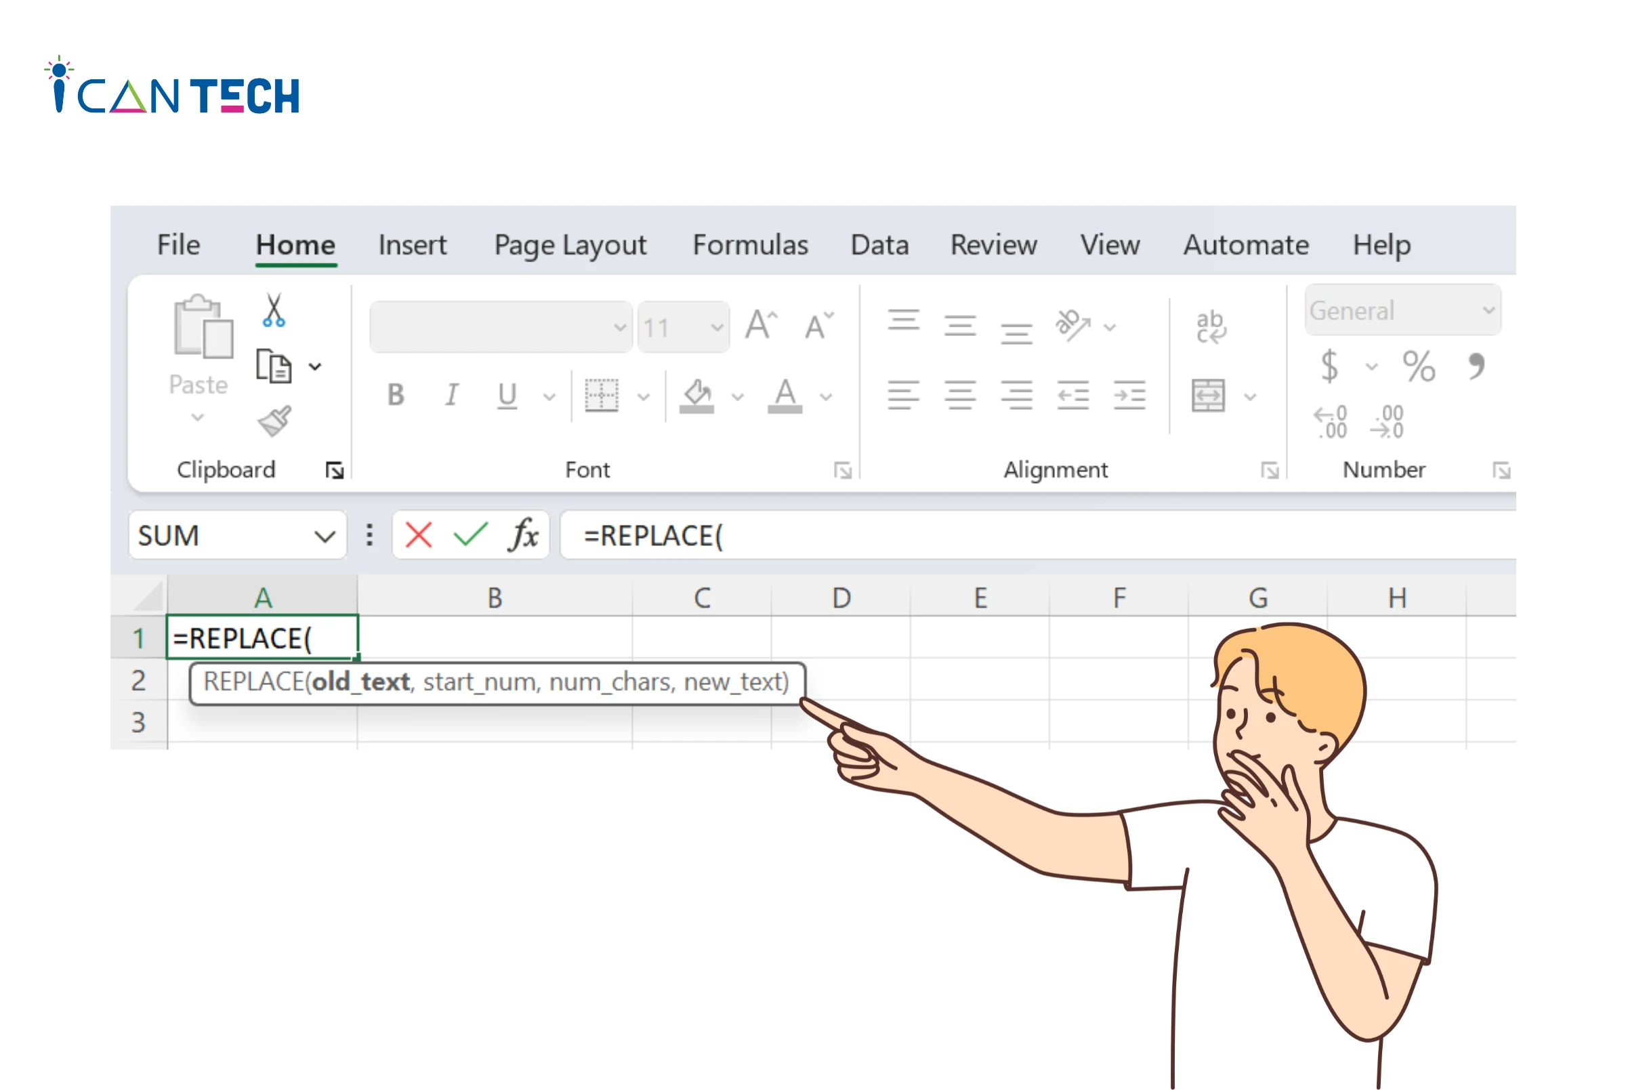Viewport: 1626px width, 1090px height.
Task: Open the font name combo box
Action: (501, 327)
